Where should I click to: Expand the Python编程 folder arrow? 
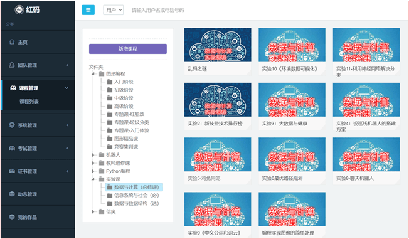[x=93, y=171]
